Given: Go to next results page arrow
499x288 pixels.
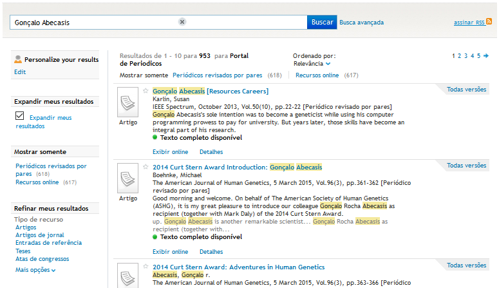Looking at the screenshot, I should [x=486, y=56].
